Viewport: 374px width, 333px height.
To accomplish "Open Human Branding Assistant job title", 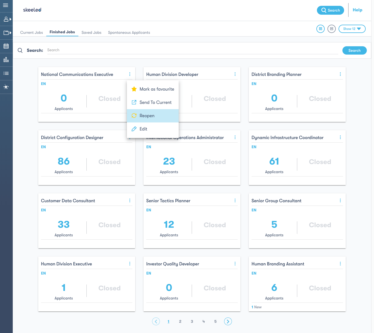I will click(x=278, y=264).
